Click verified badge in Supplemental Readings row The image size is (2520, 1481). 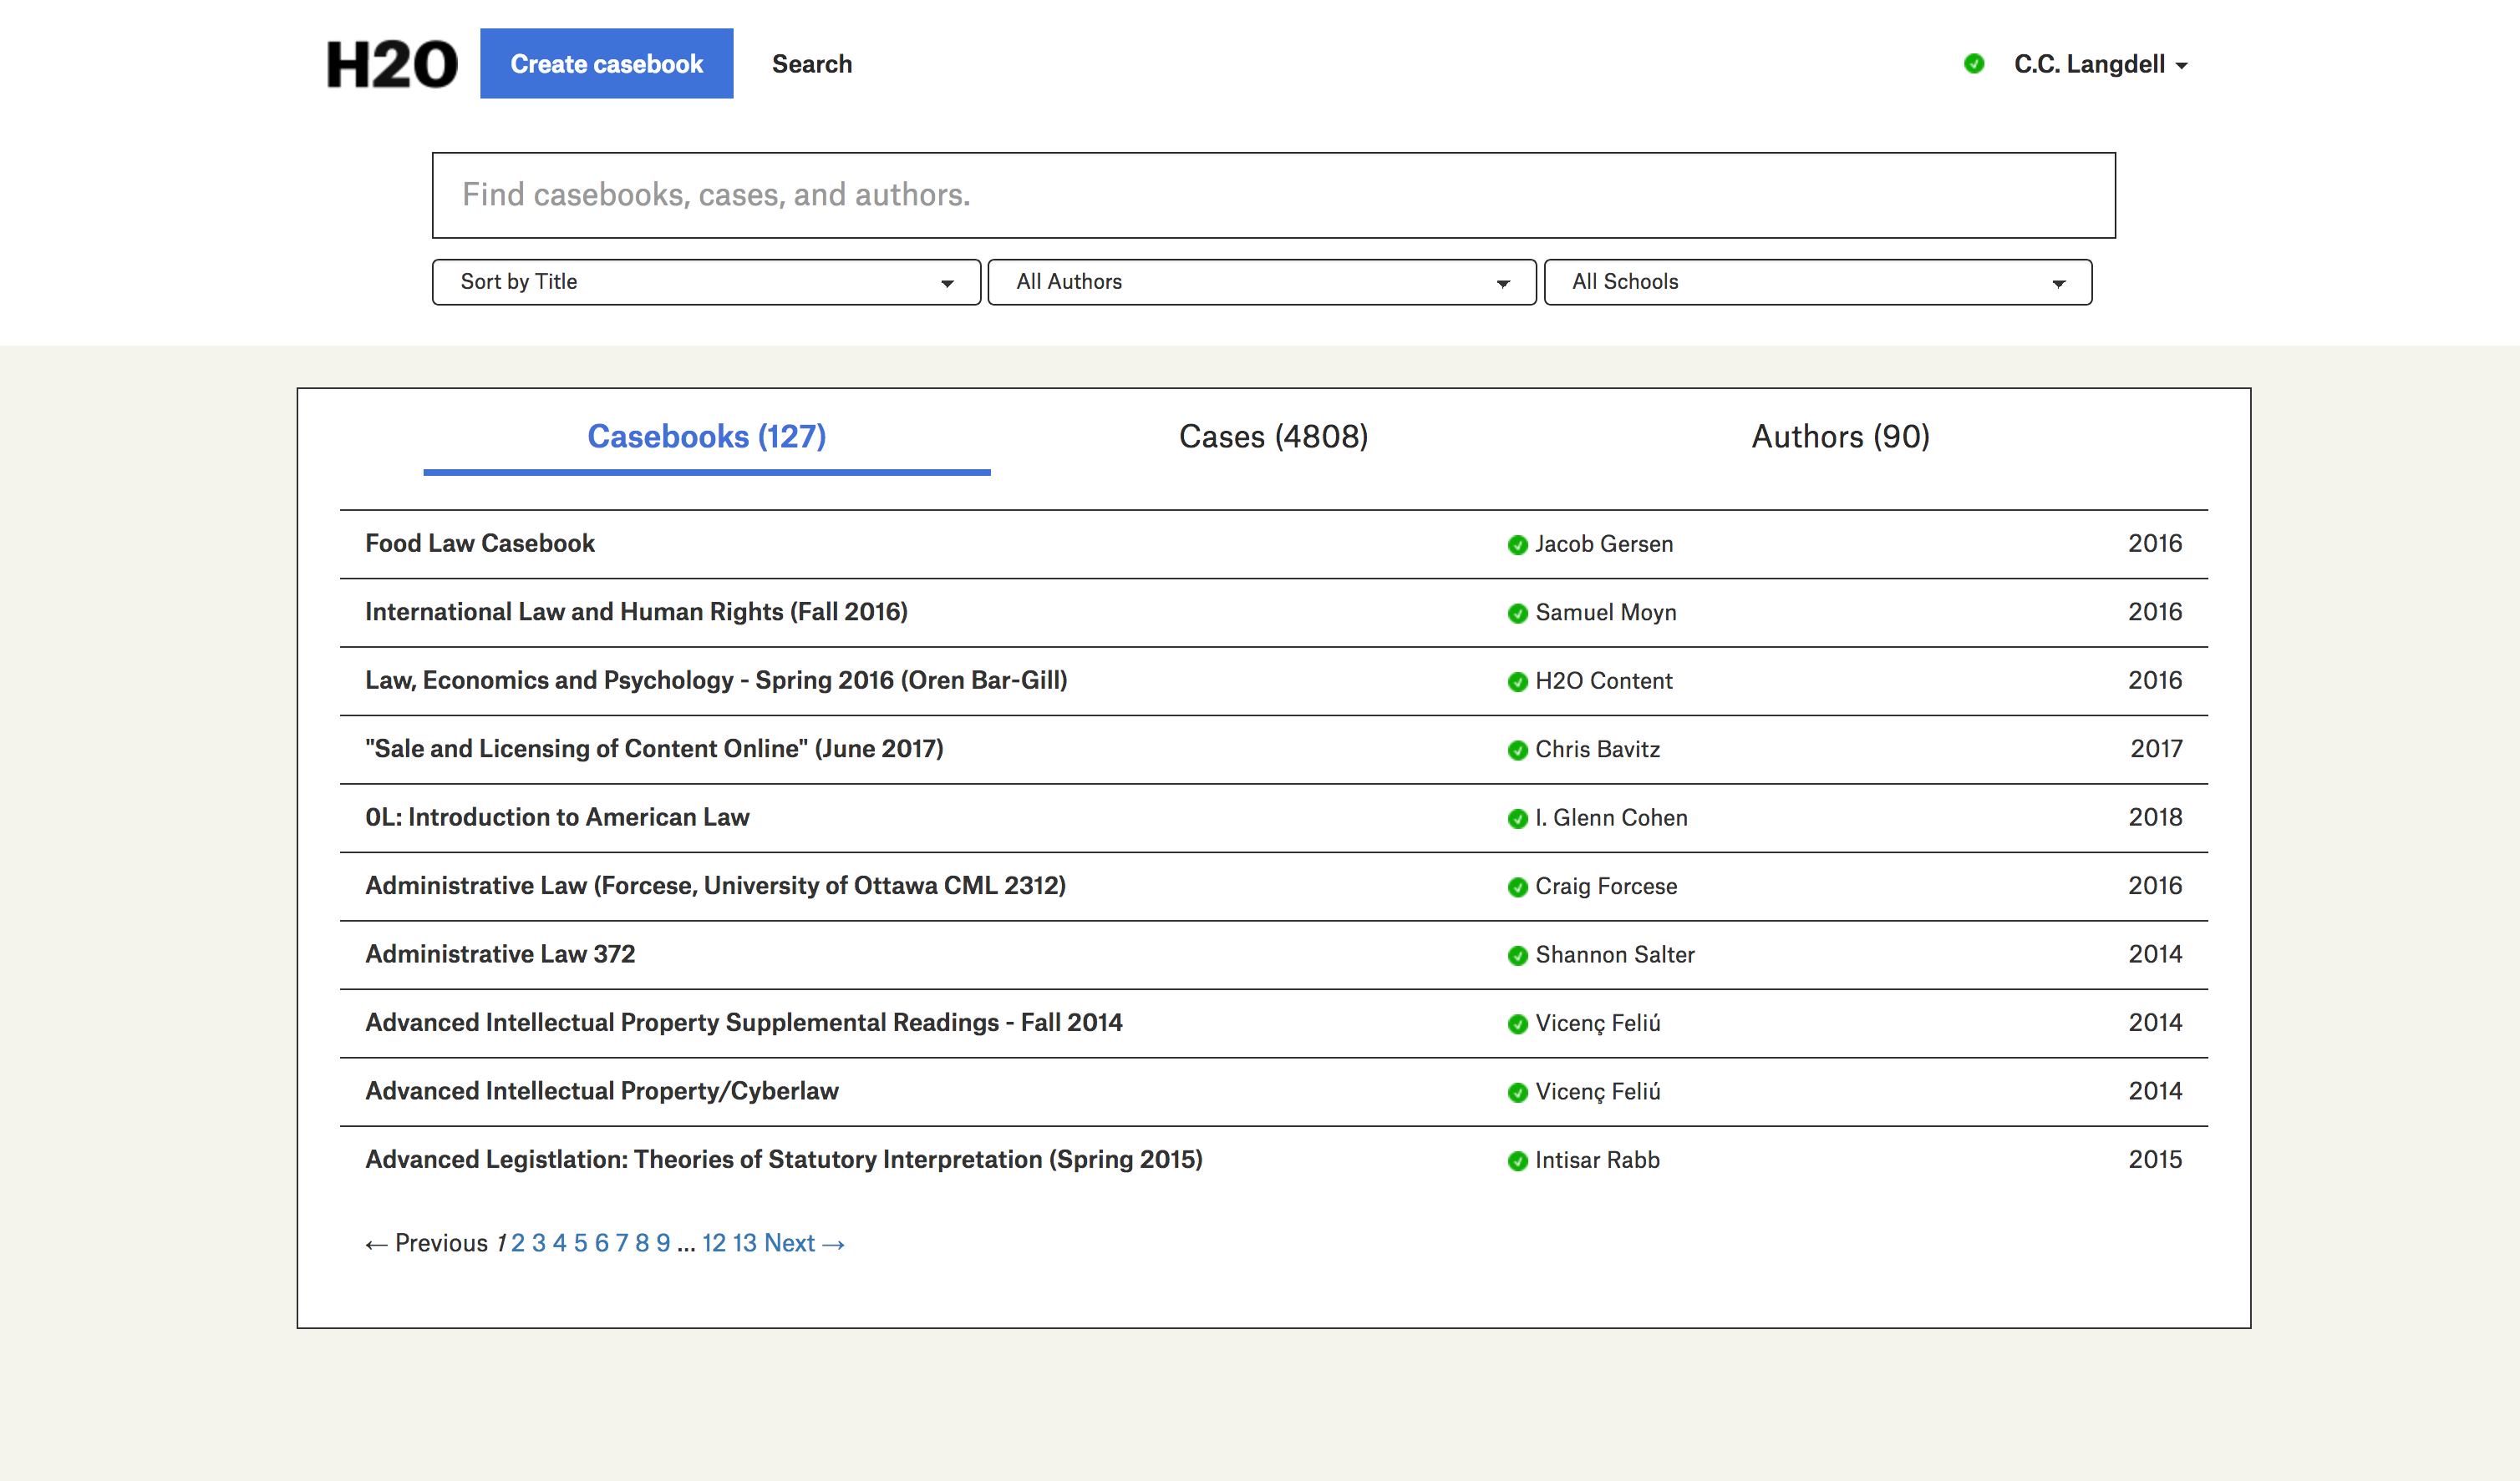point(1517,1024)
